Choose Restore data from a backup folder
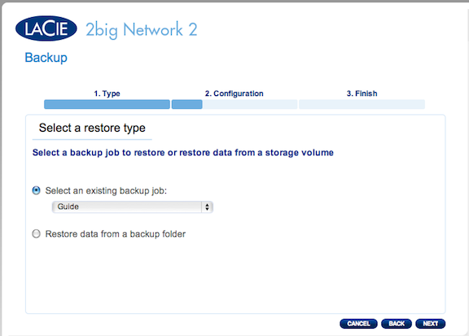Image resolution: width=469 pixels, height=336 pixels. pyautogui.click(x=36, y=233)
